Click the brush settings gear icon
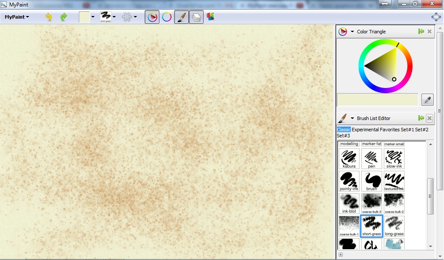 point(127,17)
